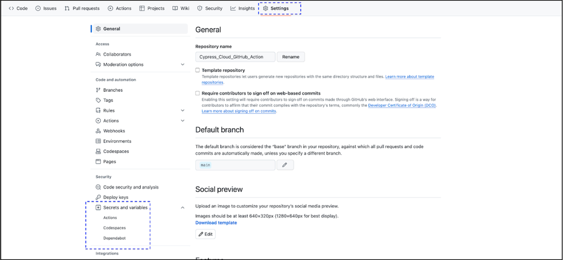Check Require contributors to sign off option
The width and height of the screenshot is (563, 260).
click(198, 93)
